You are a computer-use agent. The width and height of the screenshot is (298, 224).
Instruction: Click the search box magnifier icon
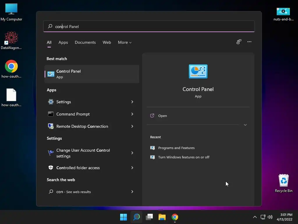coord(50,26)
